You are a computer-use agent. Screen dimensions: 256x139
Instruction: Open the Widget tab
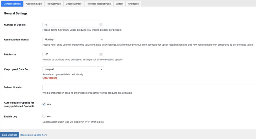pos(119,4)
